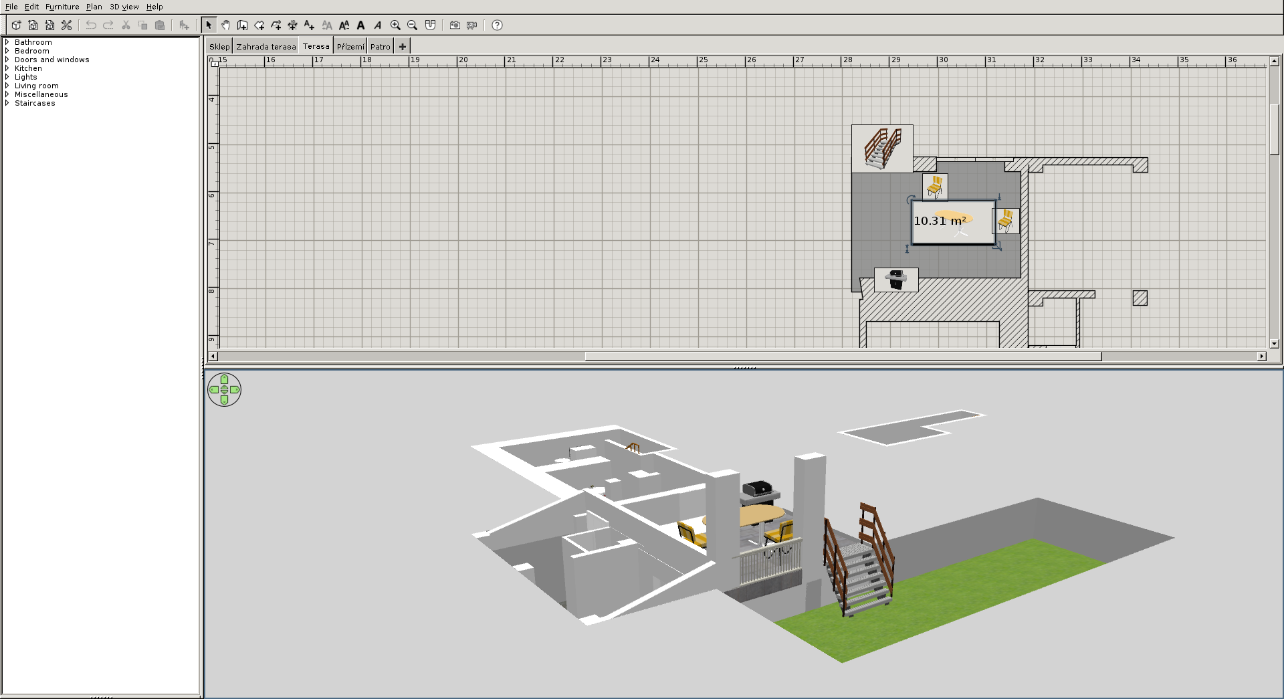Switch to the Přízemí level tab
Screen dimensions: 1284x699
click(x=350, y=47)
